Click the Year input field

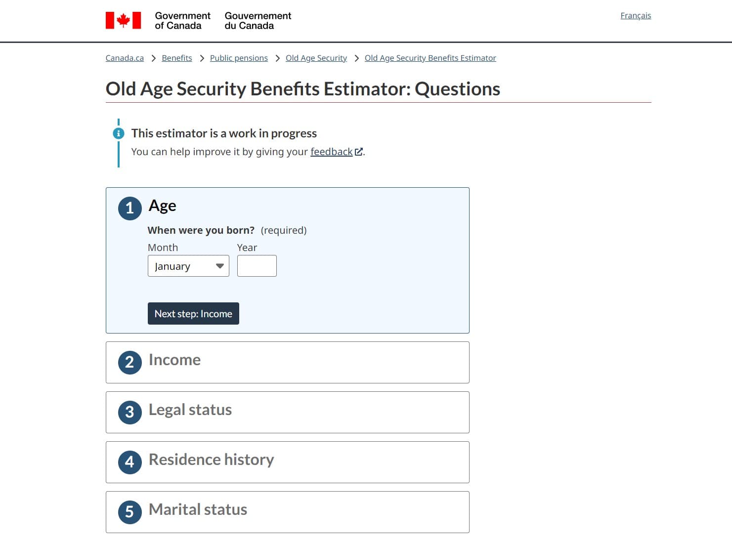[x=257, y=266]
